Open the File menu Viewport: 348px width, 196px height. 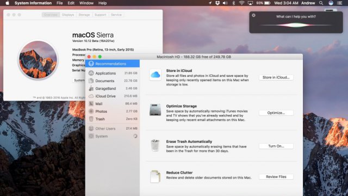pos(59,3)
